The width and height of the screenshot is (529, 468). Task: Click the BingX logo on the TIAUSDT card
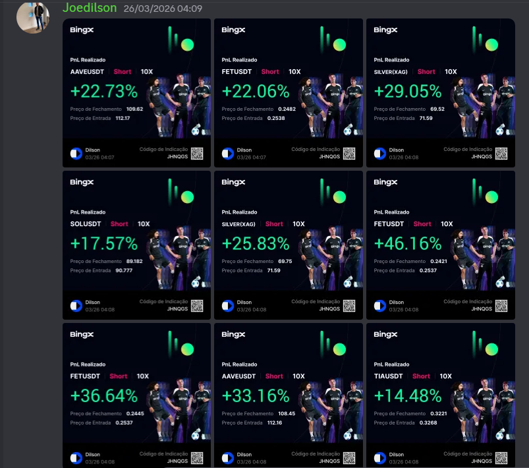[x=385, y=334]
